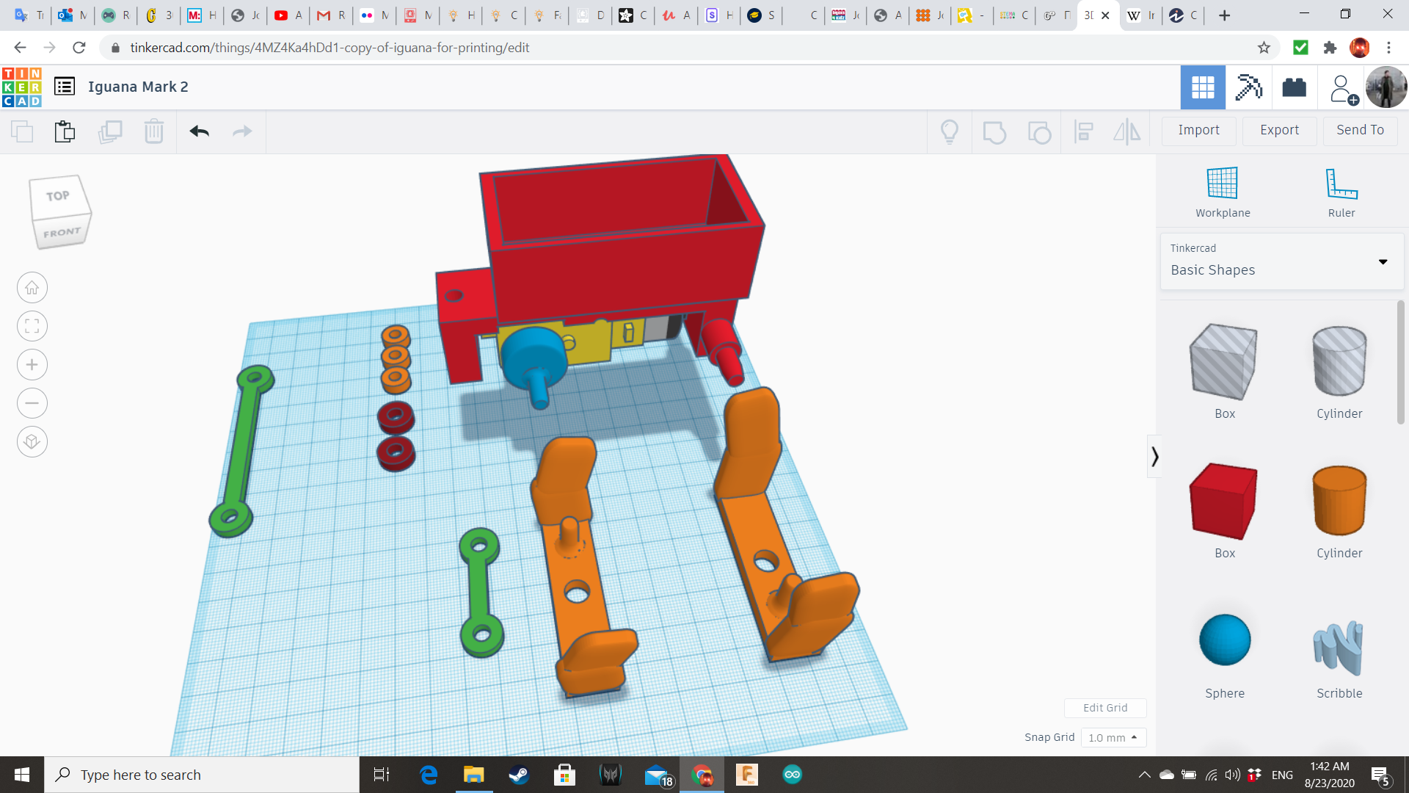This screenshot has width=1409, height=793.
Task: Toggle show all lightbulb icon
Action: point(950,131)
